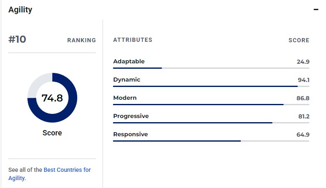
Task: Click the ATTRIBUTES column header
Action: pyautogui.click(x=132, y=40)
